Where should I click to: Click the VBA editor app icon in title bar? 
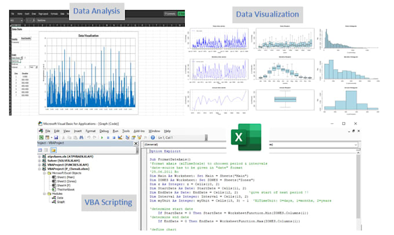tap(40, 123)
